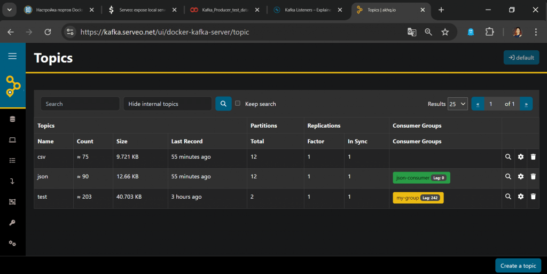
Task: Expand the browser tab search chevron
Action: tap(10, 10)
